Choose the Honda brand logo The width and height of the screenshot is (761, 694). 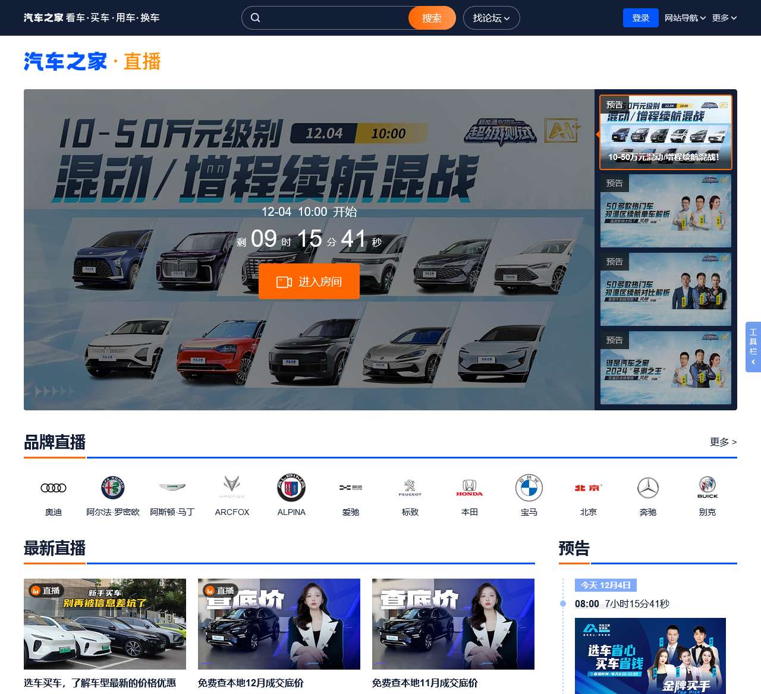click(x=469, y=488)
